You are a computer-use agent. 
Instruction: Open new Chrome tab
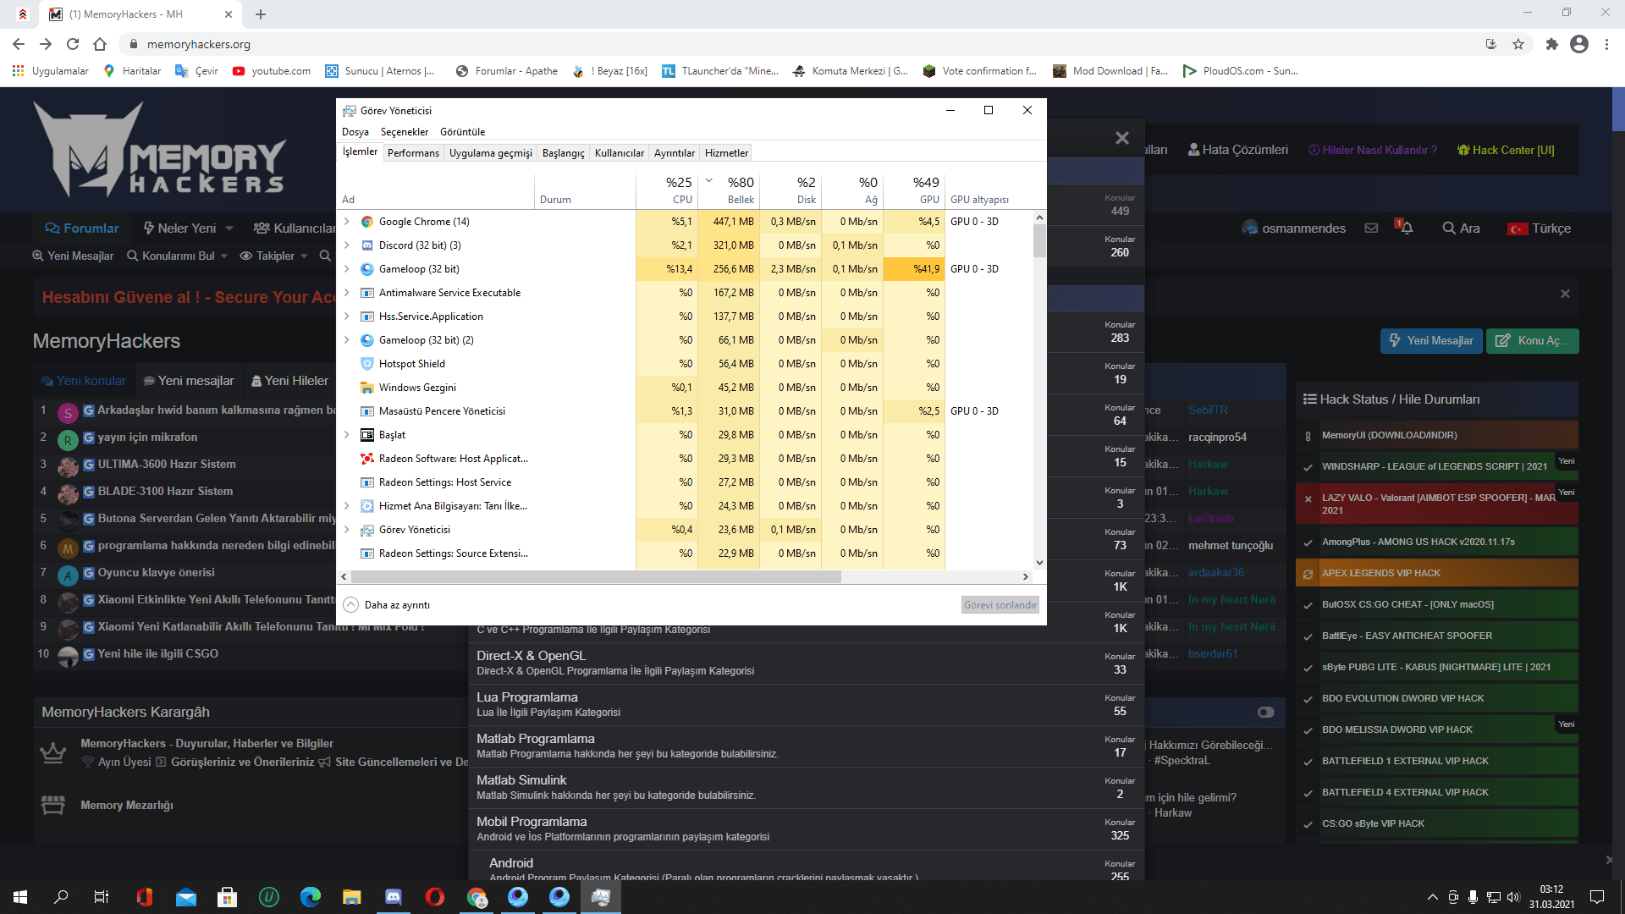pos(261,14)
